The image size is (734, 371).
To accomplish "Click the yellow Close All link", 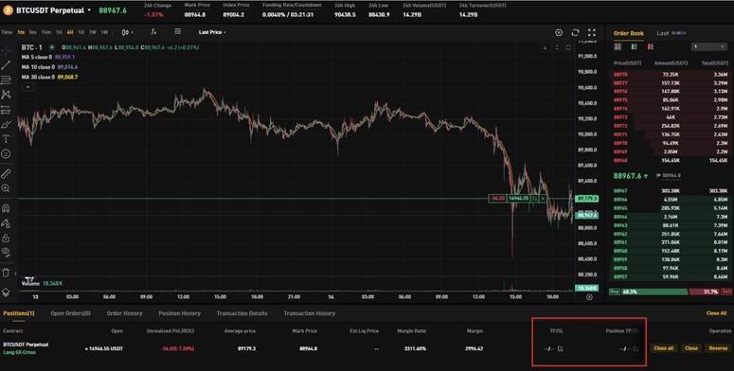I will [716, 313].
